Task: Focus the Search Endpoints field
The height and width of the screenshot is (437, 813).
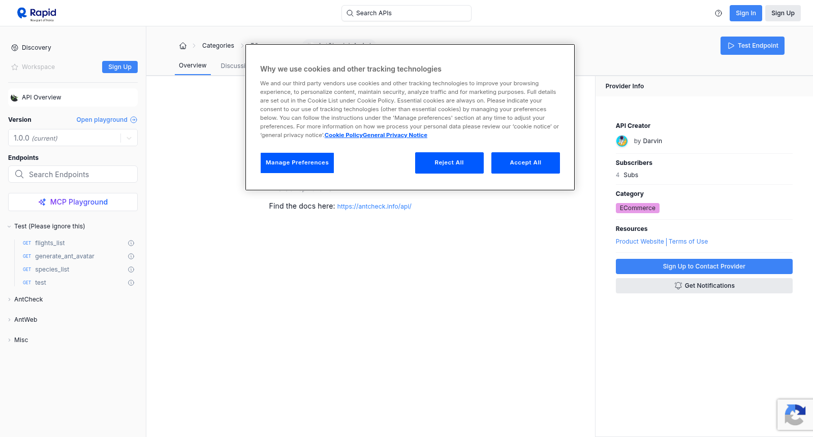Action: click(x=73, y=174)
